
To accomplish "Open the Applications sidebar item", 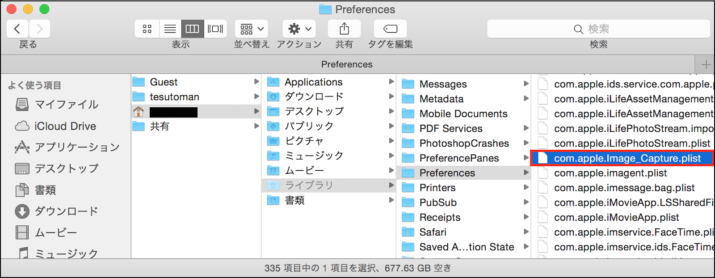I will pos(77,147).
